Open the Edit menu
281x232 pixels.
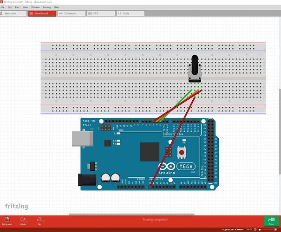[x=10, y=7]
